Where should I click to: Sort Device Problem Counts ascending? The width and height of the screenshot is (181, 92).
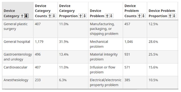coord(139,16)
